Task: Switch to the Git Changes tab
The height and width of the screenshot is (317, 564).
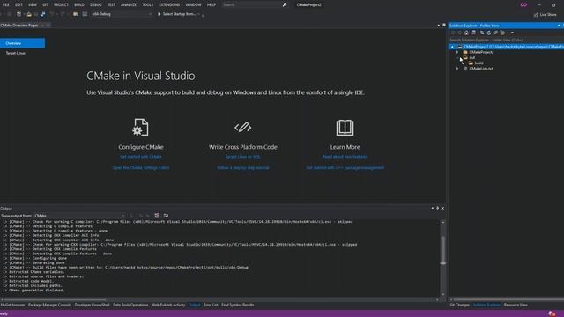Action: click(x=460, y=305)
